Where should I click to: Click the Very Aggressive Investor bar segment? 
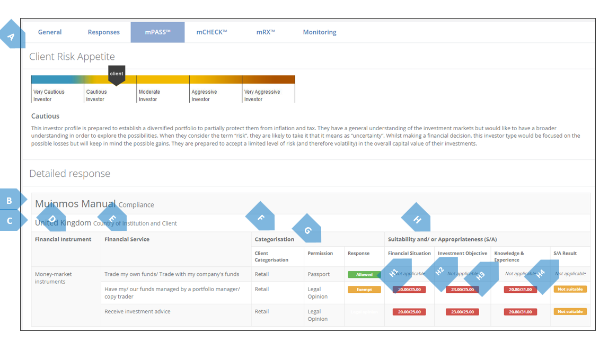click(x=268, y=80)
